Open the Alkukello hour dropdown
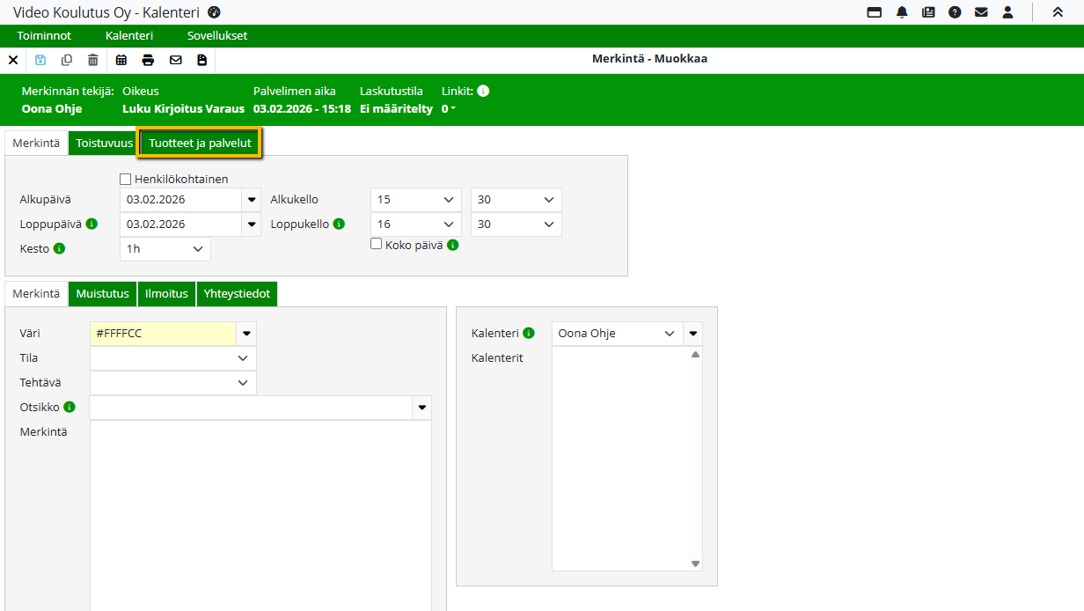This screenshot has height=611, width=1084. (415, 200)
